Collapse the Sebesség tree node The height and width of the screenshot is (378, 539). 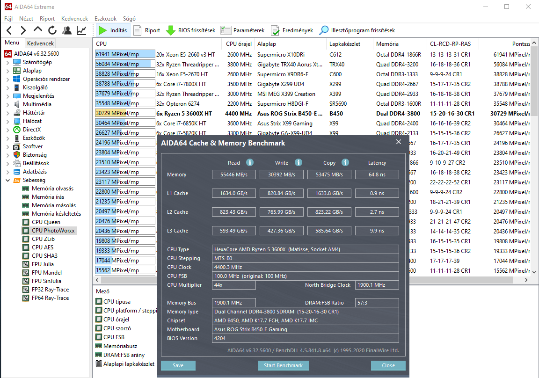(x=7, y=180)
